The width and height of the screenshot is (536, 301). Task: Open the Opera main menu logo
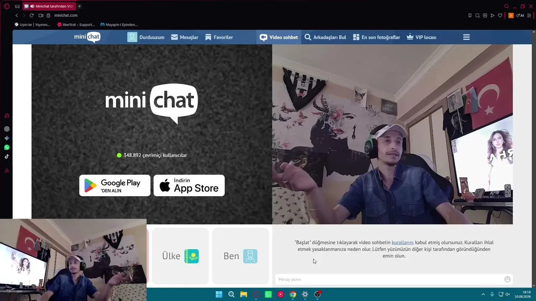(7, 6)
